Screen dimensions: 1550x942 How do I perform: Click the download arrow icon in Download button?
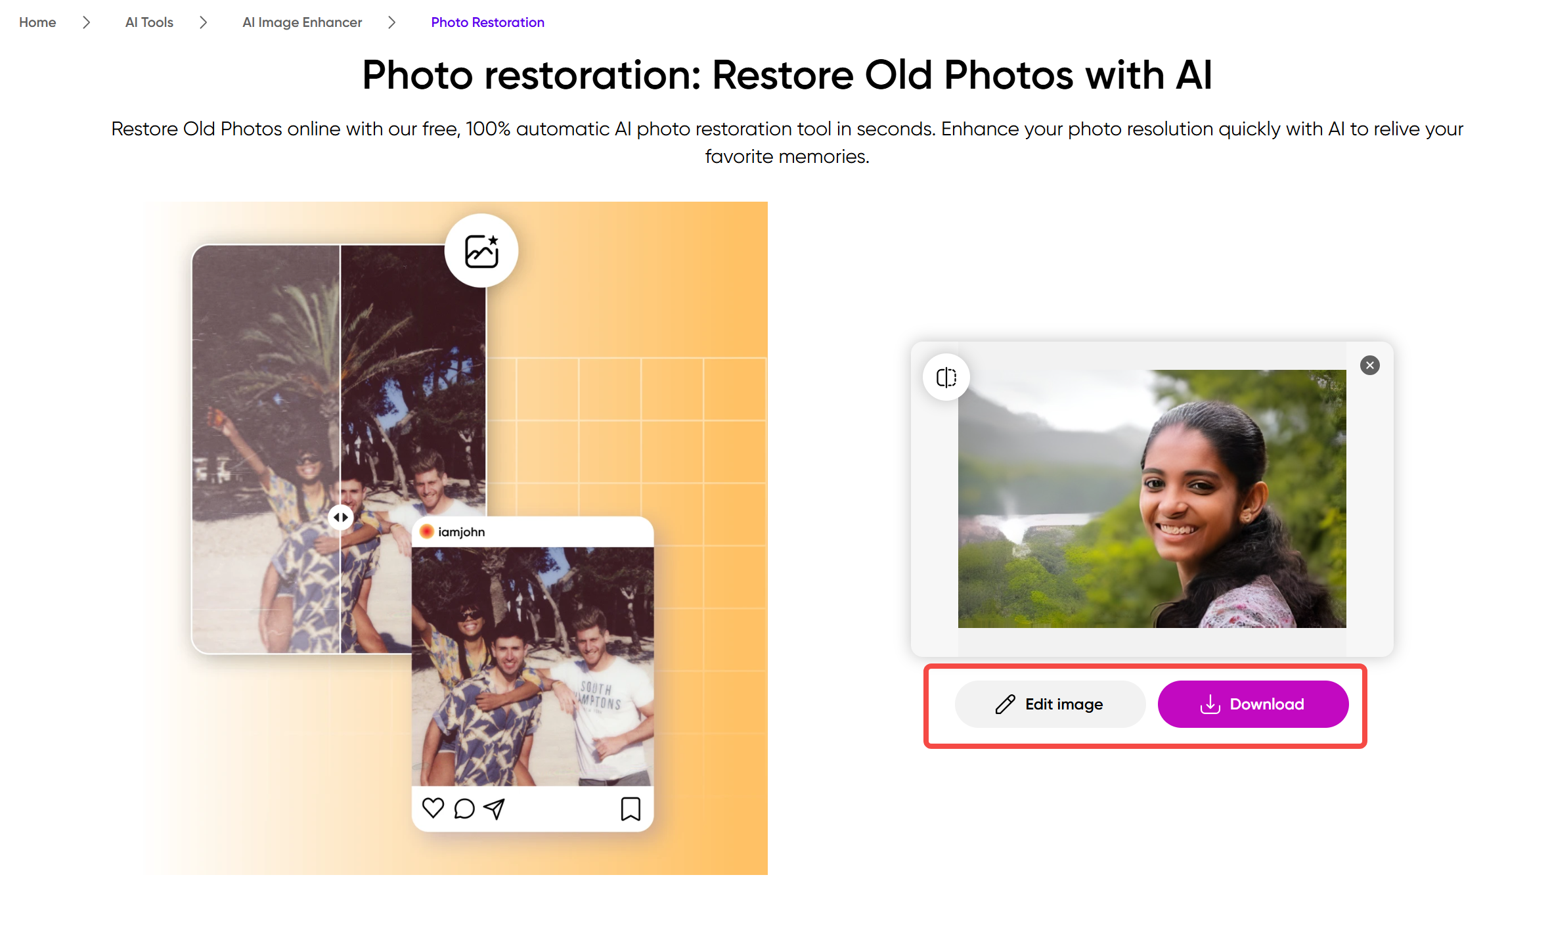click(x=1210, y=704)
